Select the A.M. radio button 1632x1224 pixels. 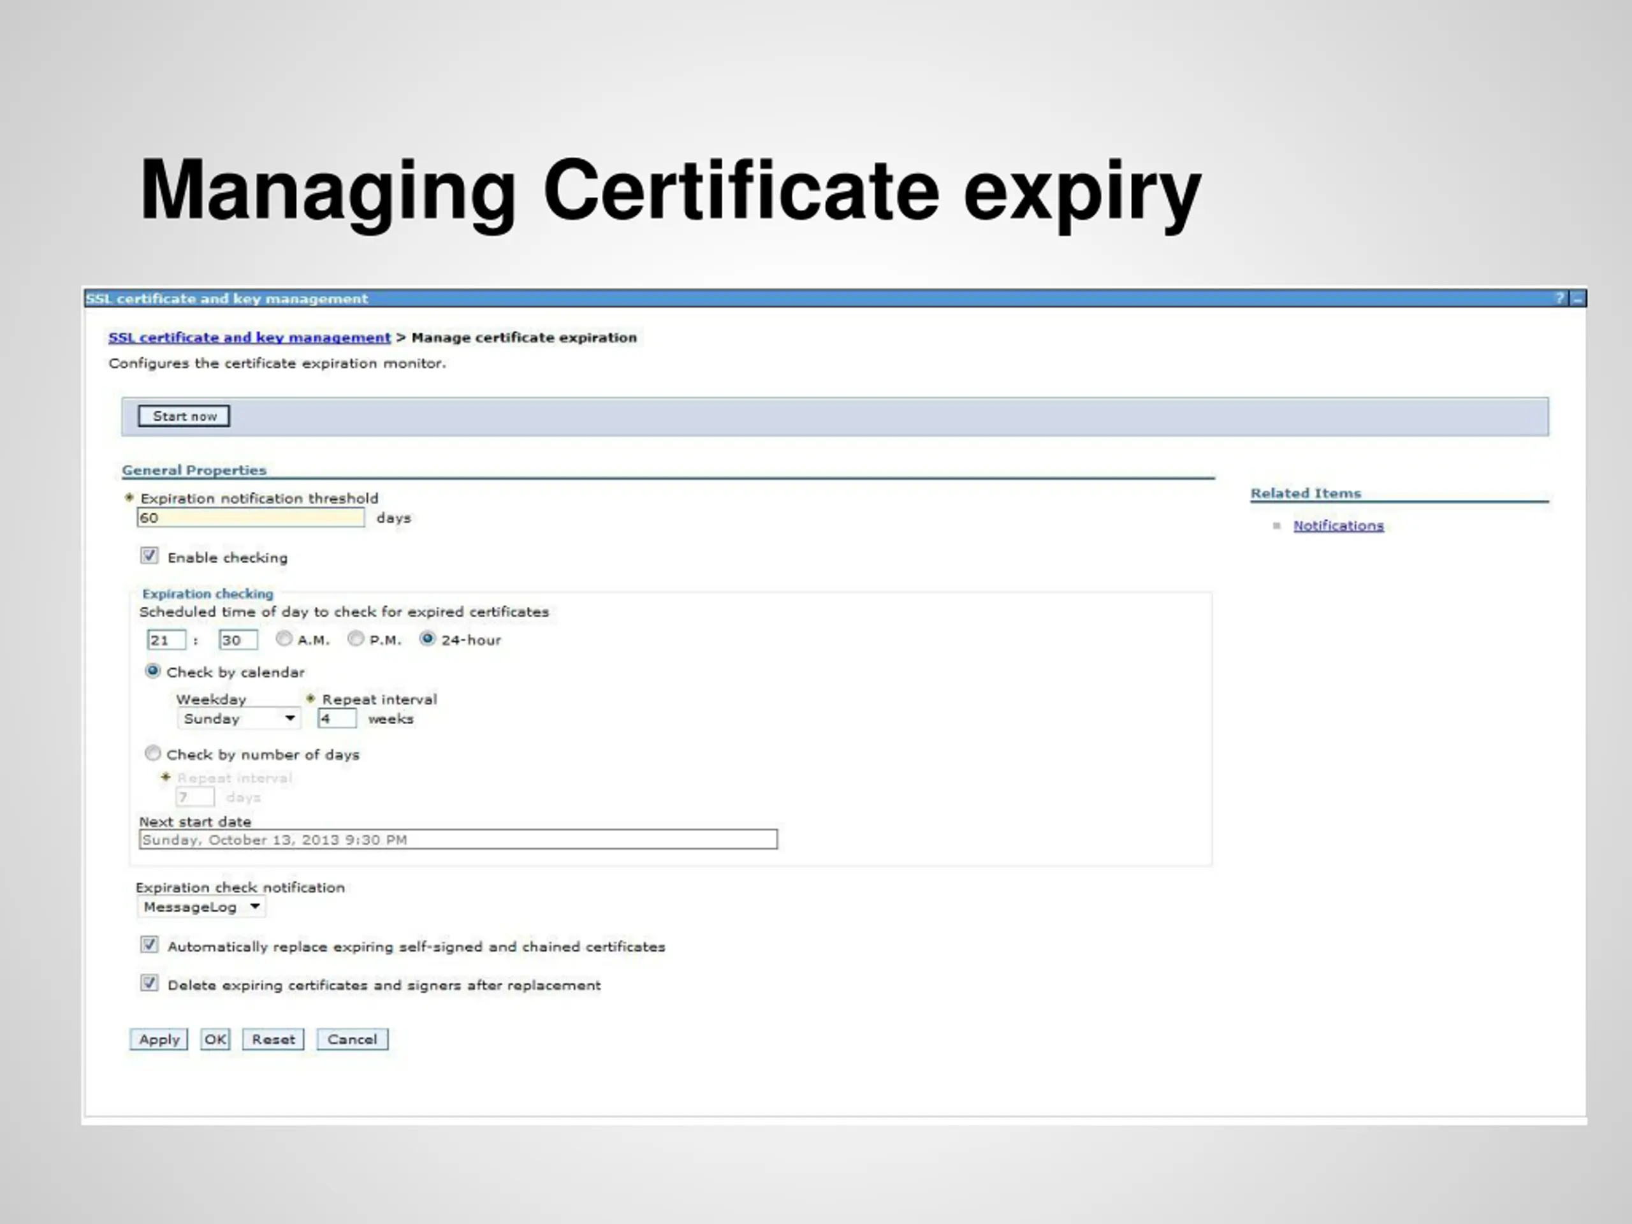284,639
